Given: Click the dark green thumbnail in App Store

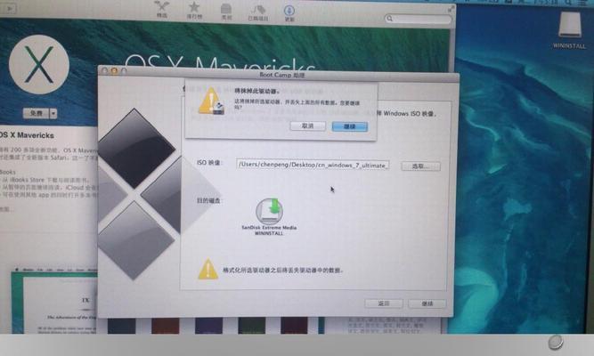Looking at the screenshot, I should point(252,326).
